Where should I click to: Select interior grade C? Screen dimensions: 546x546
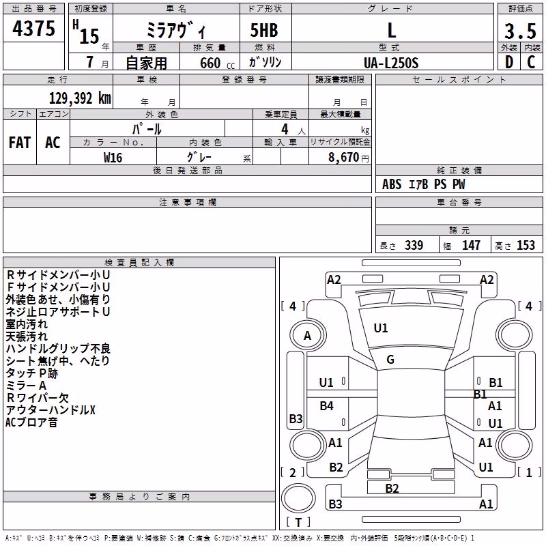[531, 62]
